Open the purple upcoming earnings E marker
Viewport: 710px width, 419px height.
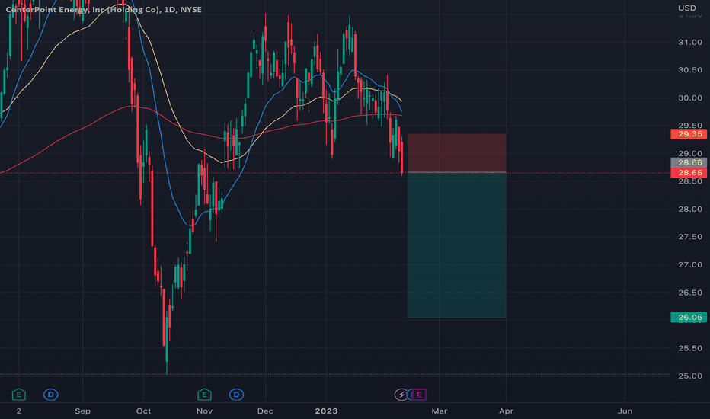pos(419,395)
